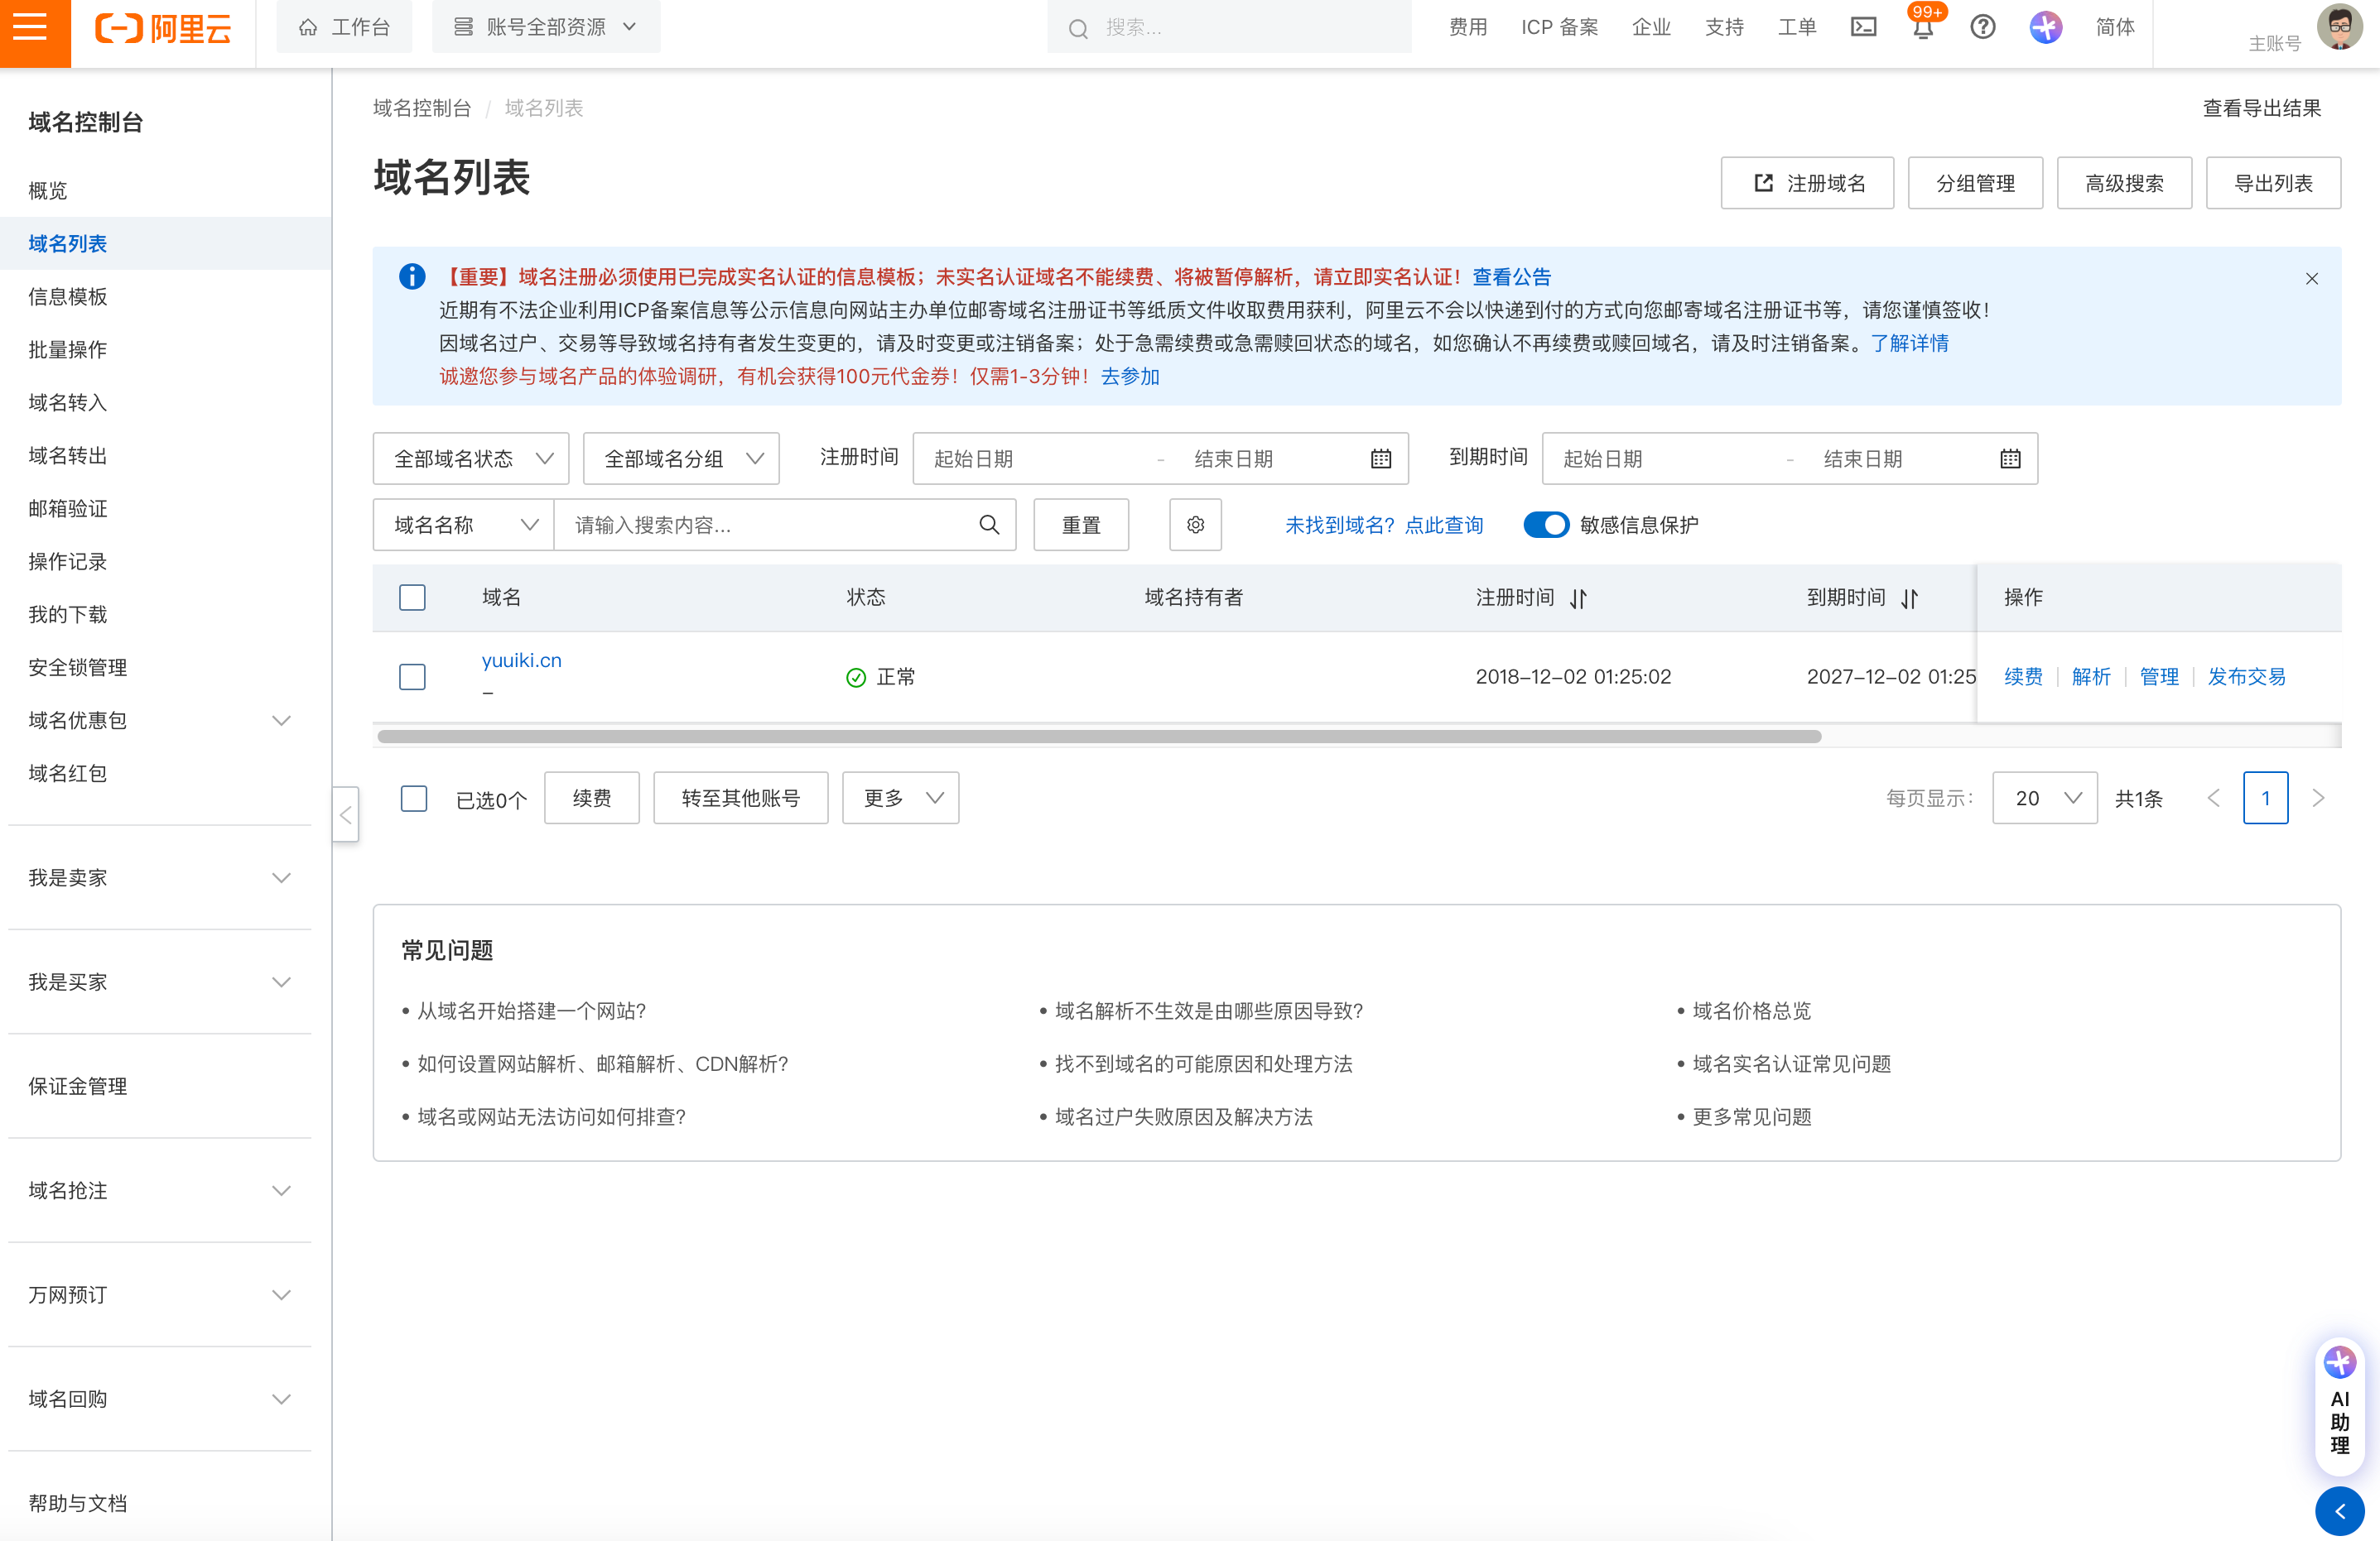This screenshot has height=1541, width=2380.
Task: Open the 全部域名状态 dropdown
Action: tap(470, 458)
